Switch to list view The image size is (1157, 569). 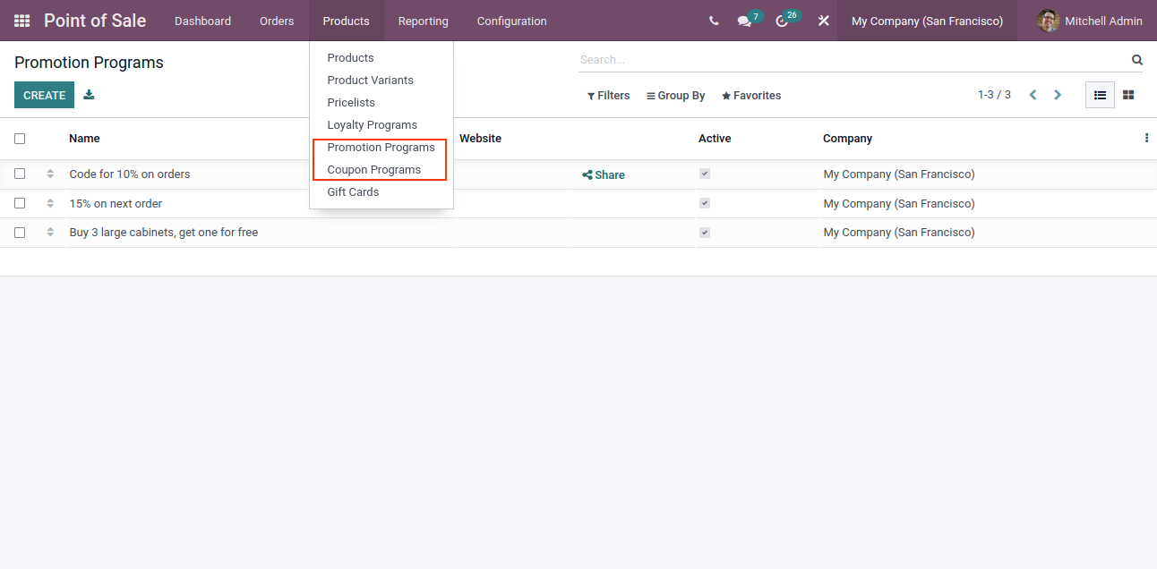pyautogui.click(x=1100, y=95)
